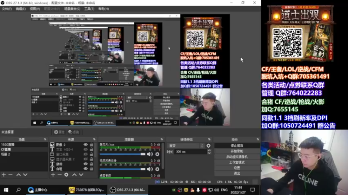Toggle lock on 鼠标 source
The height and width of the screenshot is (195, 348).
click(91, 164)
